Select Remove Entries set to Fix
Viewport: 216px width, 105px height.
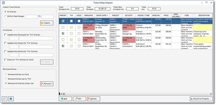coord(6,79)
